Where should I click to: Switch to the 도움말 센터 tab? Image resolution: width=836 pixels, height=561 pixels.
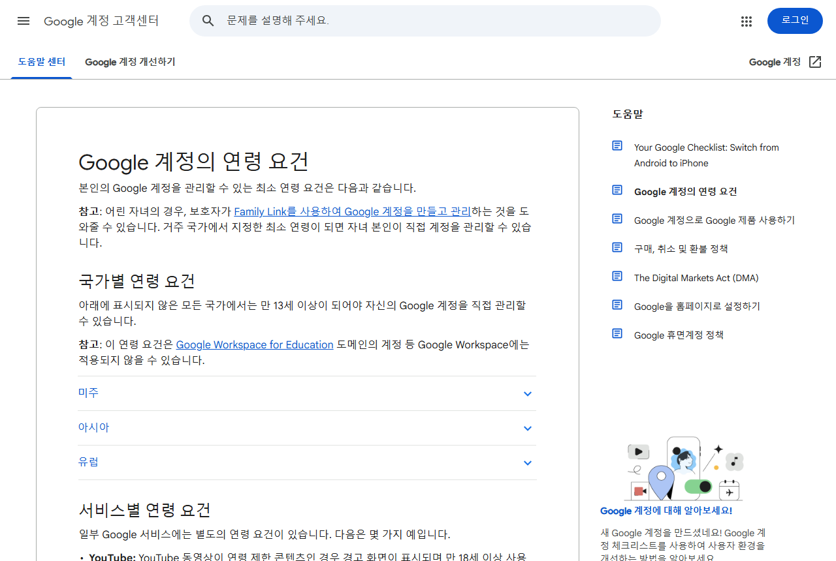tap(42, 62)
